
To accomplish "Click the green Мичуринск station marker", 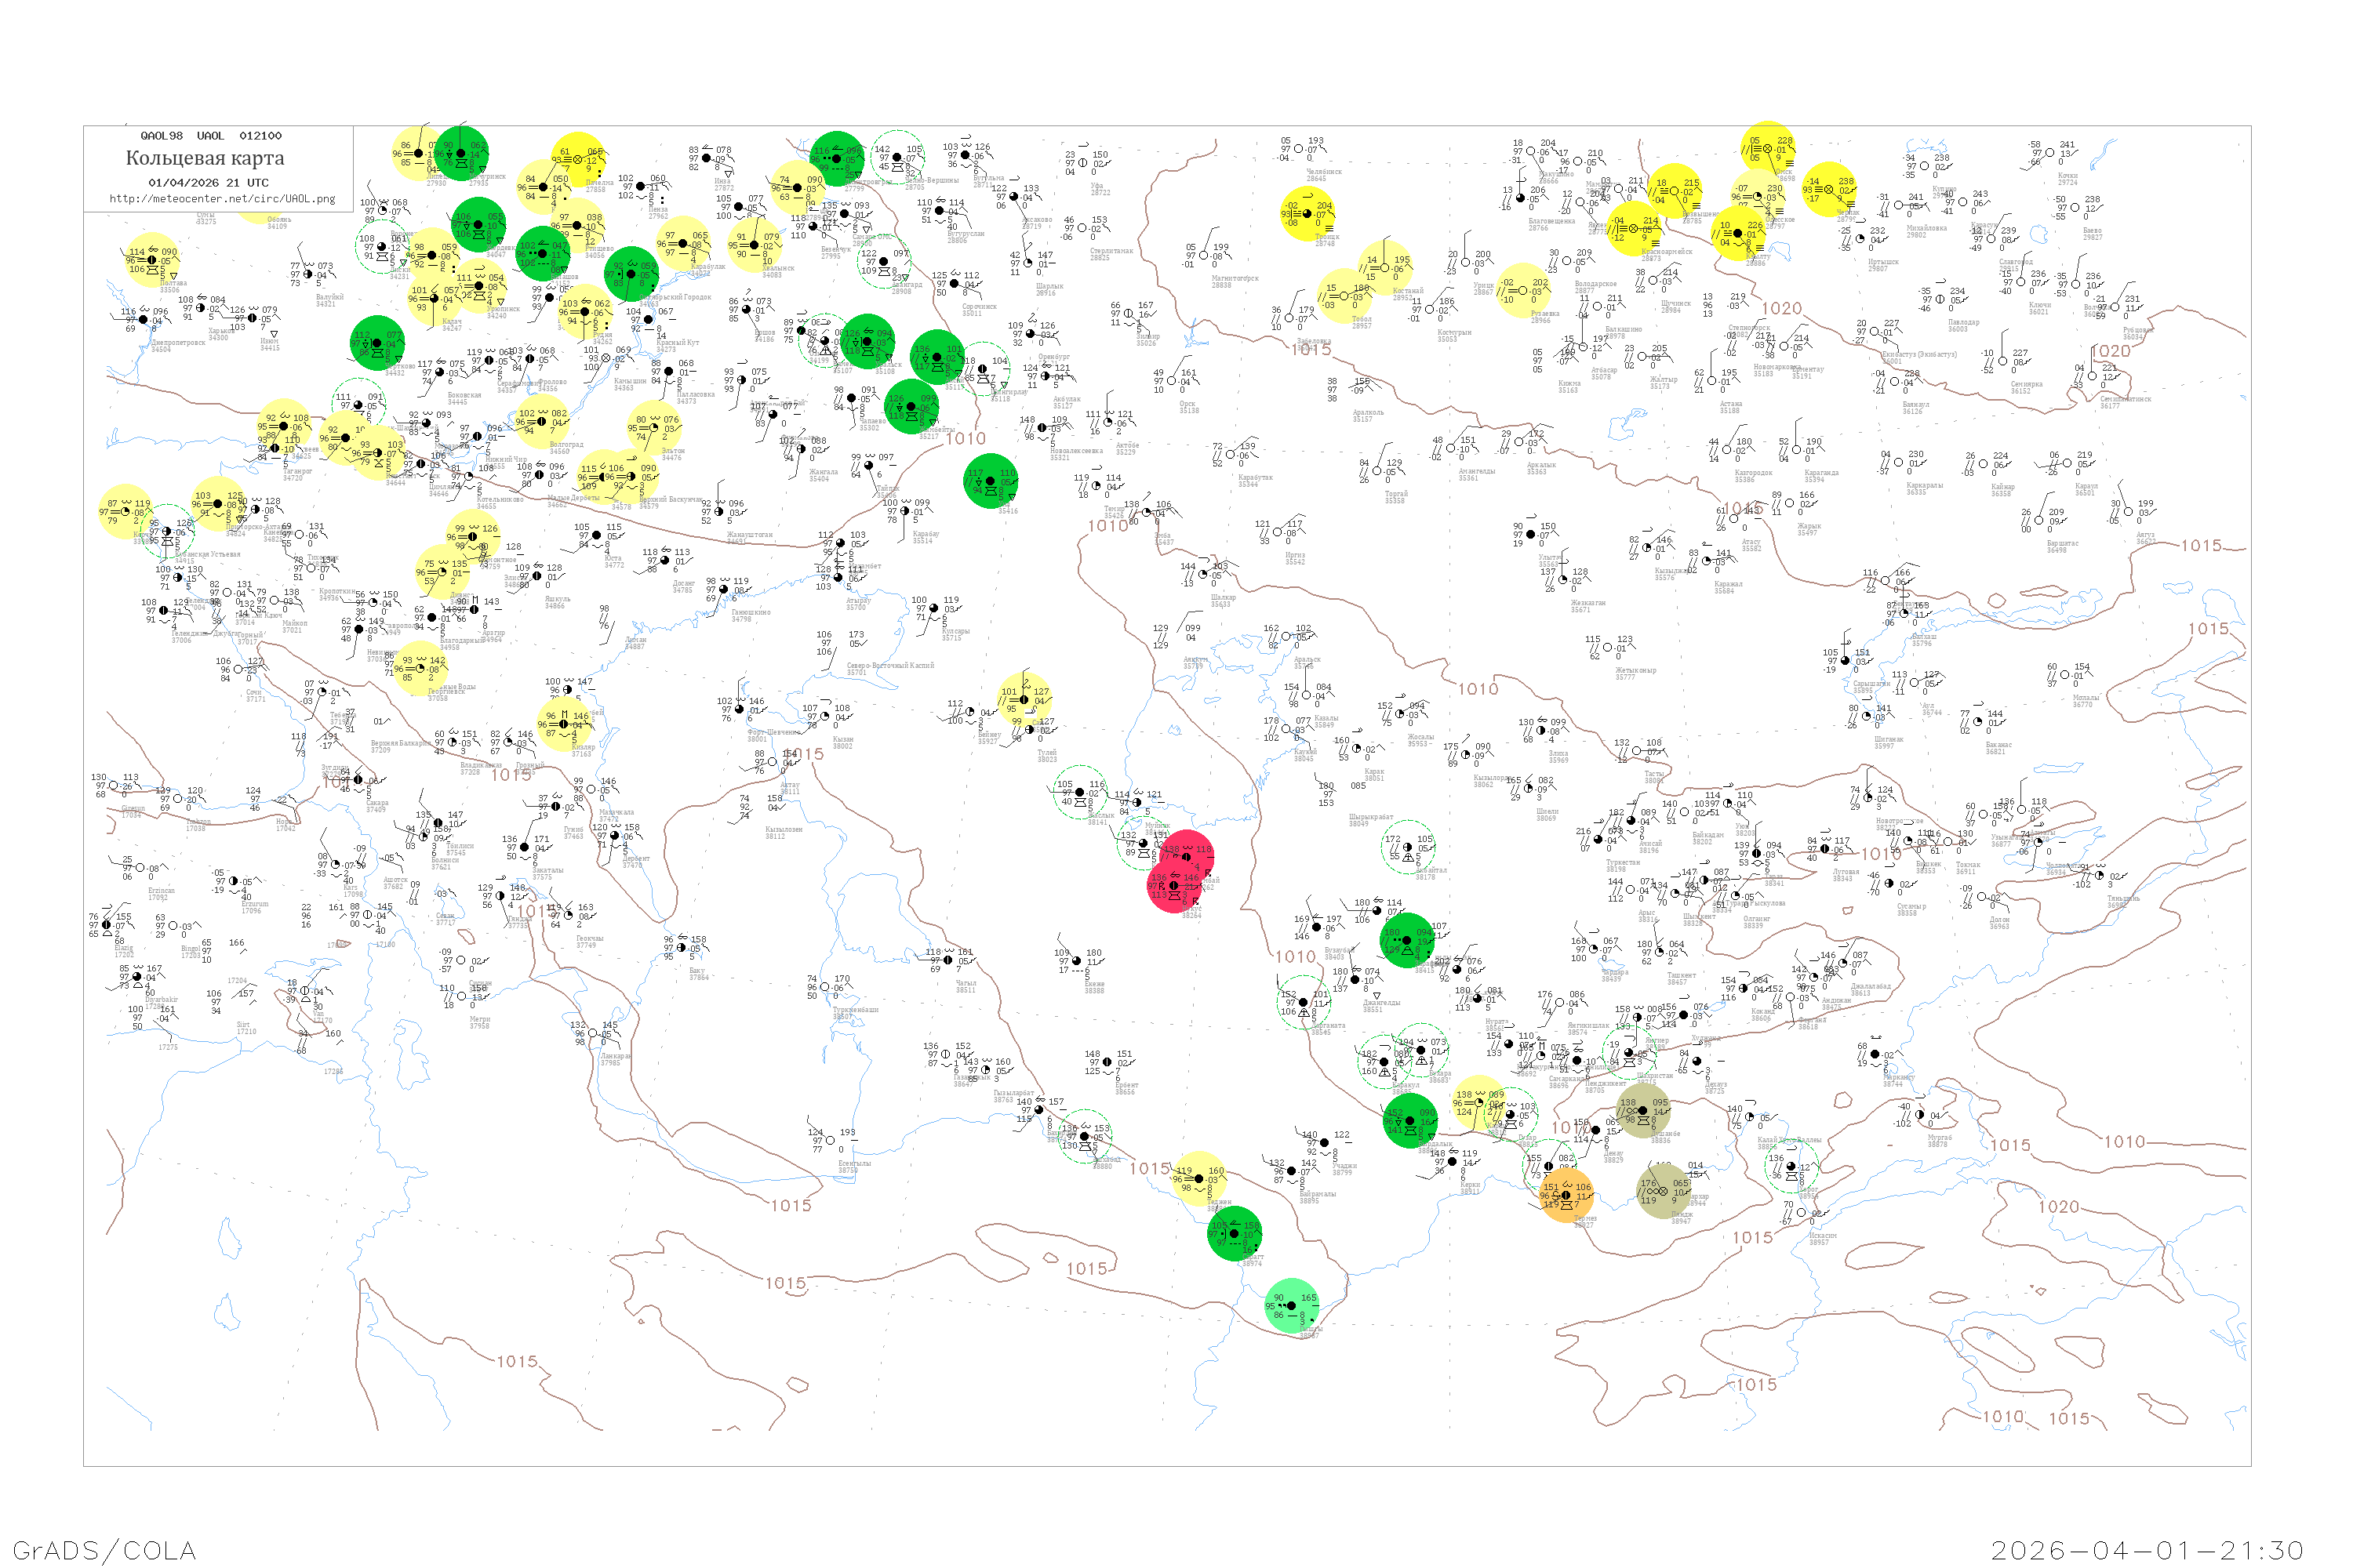I will click(x=461, y=153).
